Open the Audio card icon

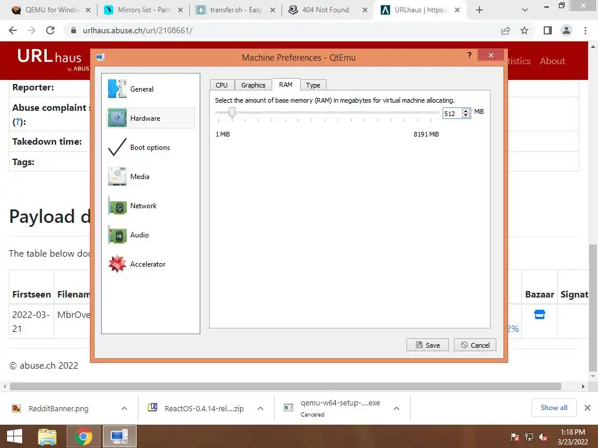[117, 235]
